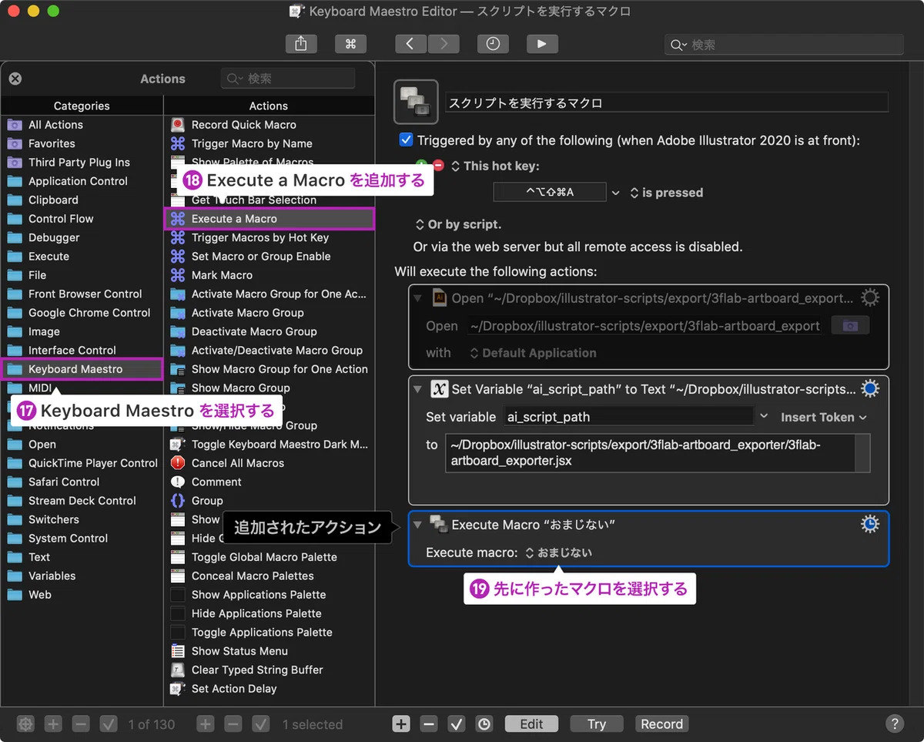924x742 pixels.
Task: Click the Share toolbar button
Action: click(301, 45)
